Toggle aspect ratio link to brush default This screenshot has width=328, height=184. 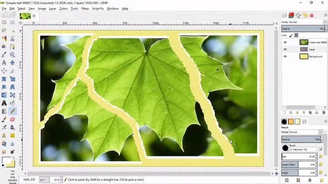coord(321,165)
